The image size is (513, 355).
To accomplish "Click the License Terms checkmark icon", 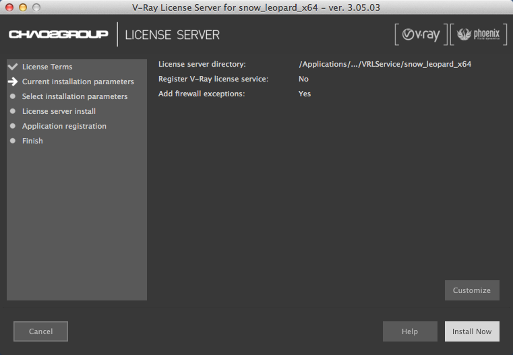I will click(x=12, y=67).
